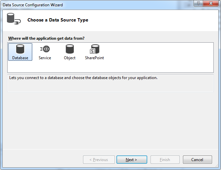221x170 pixels.
Task: Close the wizard with the red X
Action: point(211,4)
